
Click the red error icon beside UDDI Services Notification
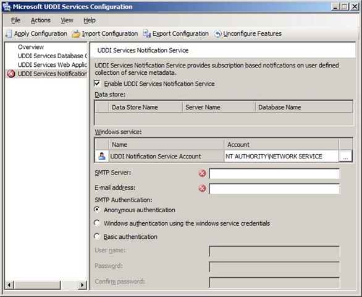[x=11, y=74]
